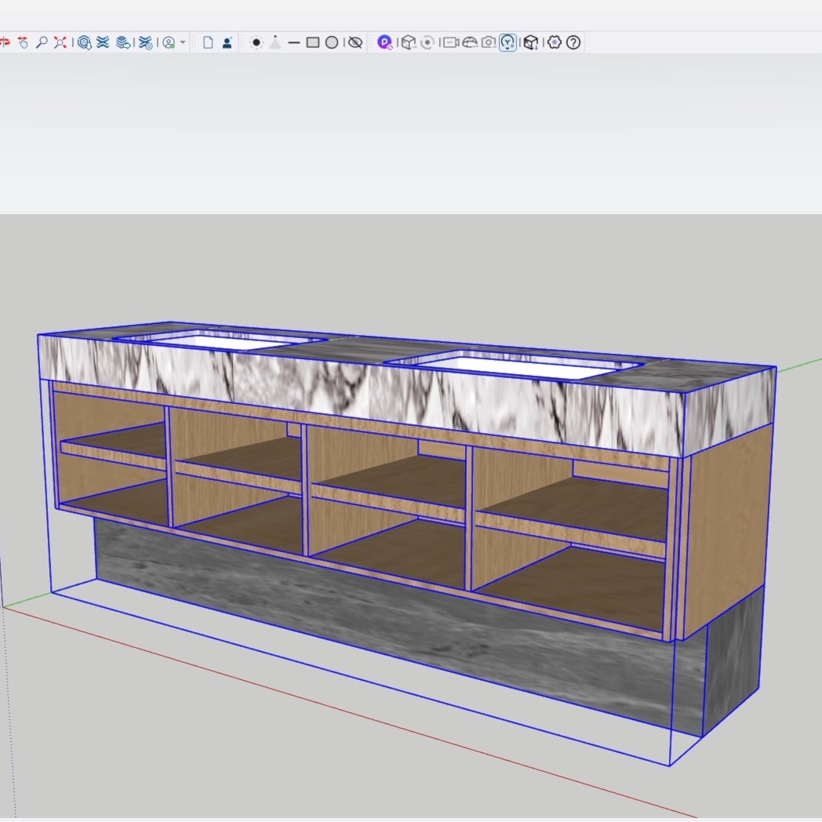Click the purple render plugin icon

[384, 42]
